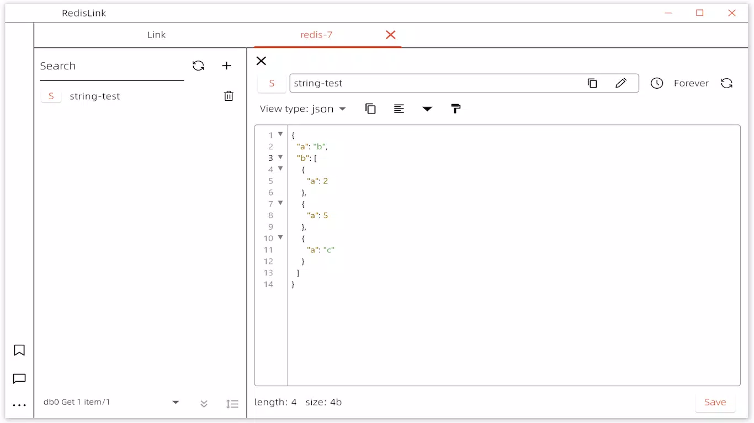Click the paint roller format icon
Viewport: 754px width, 423px height.
click(456, 109)
